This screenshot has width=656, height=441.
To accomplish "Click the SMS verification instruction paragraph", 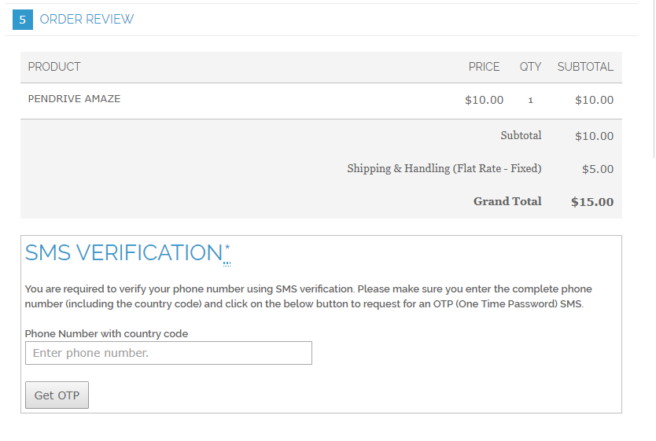I will click(308, 296).
